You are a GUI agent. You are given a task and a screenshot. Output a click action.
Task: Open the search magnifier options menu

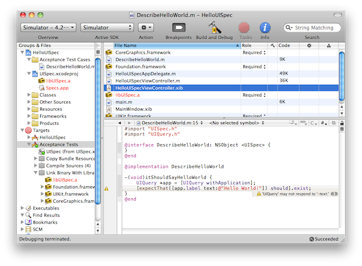click(289, 28)
